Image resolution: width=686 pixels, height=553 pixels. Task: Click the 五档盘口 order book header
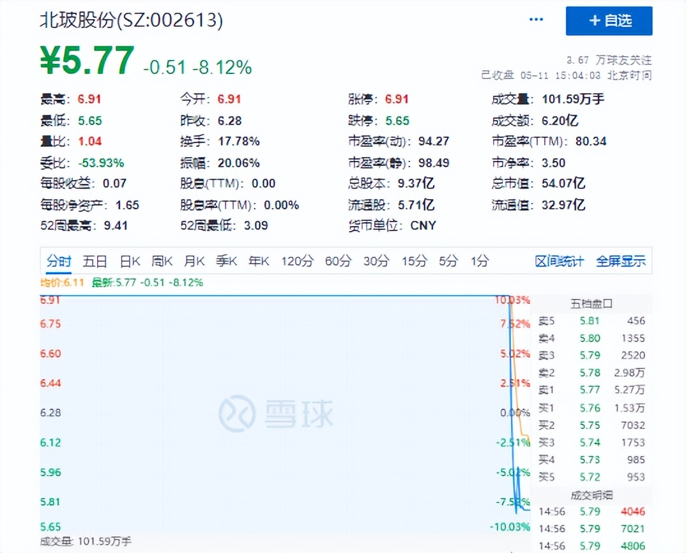pyautogui.click(x=591, y=303)
